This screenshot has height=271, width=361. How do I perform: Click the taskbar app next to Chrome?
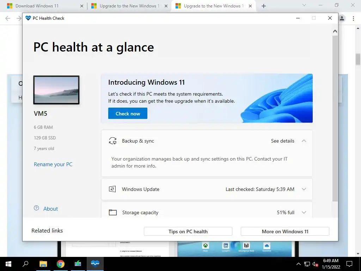pos(78,264)
